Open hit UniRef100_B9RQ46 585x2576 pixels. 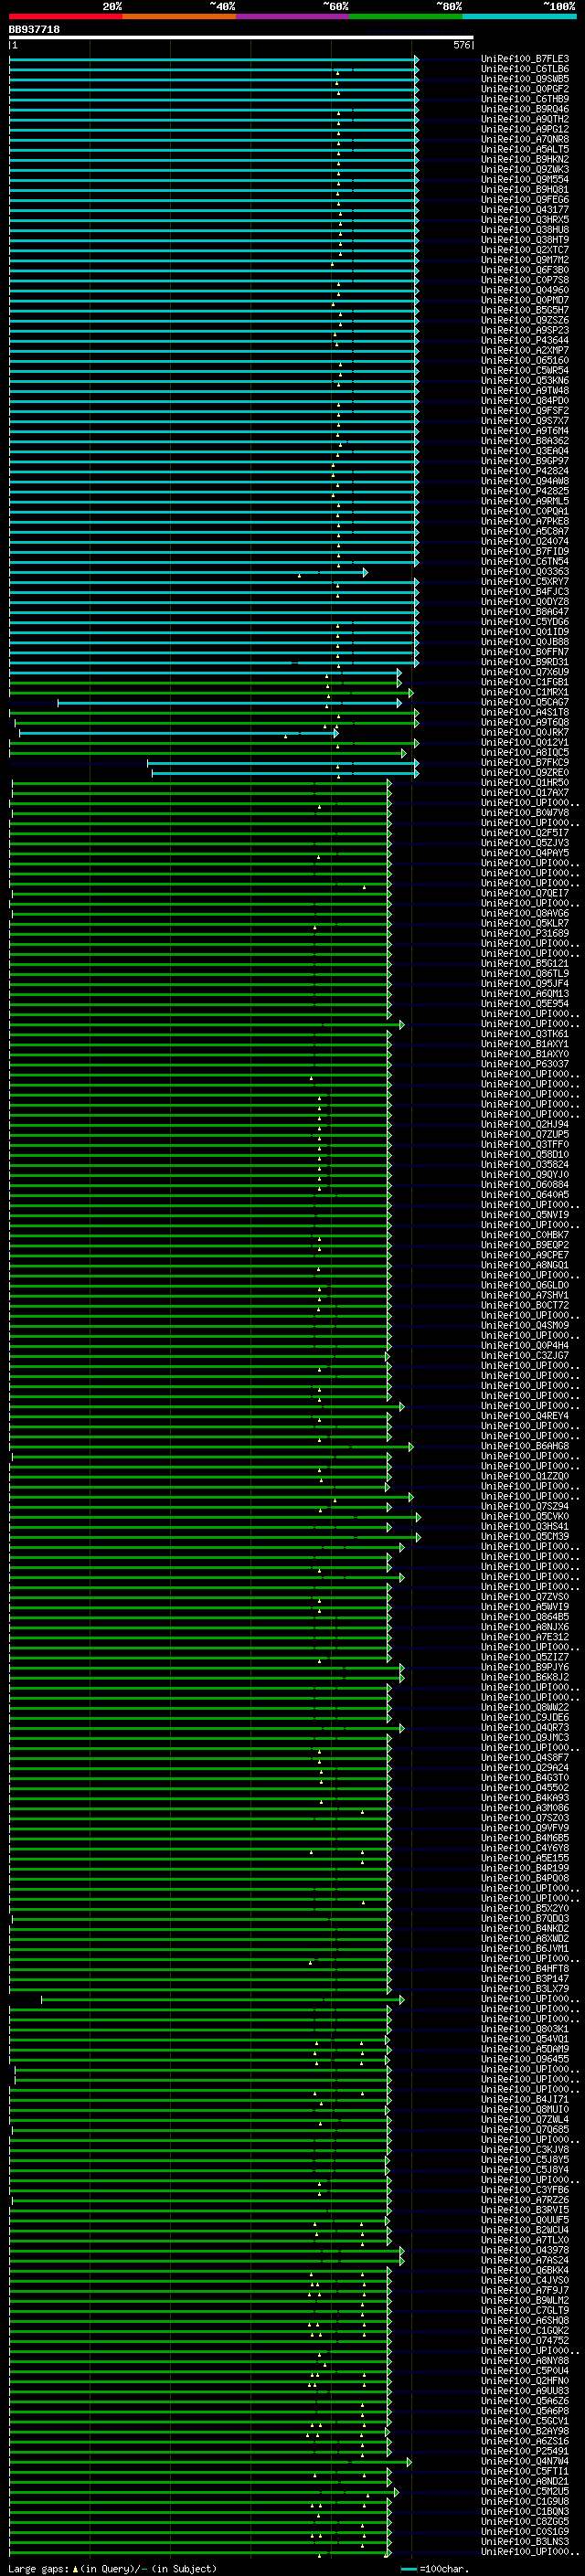click(x=525, y=109)
